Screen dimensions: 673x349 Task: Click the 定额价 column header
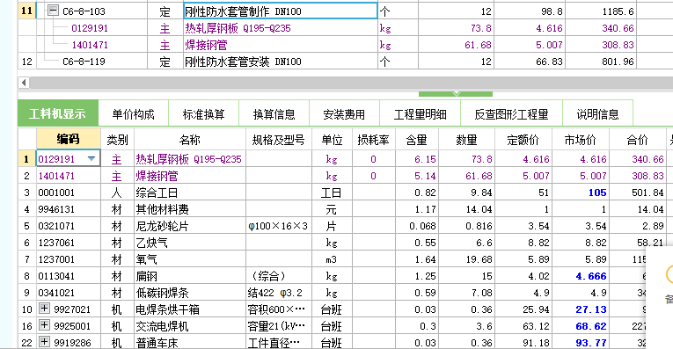(523, 140)
